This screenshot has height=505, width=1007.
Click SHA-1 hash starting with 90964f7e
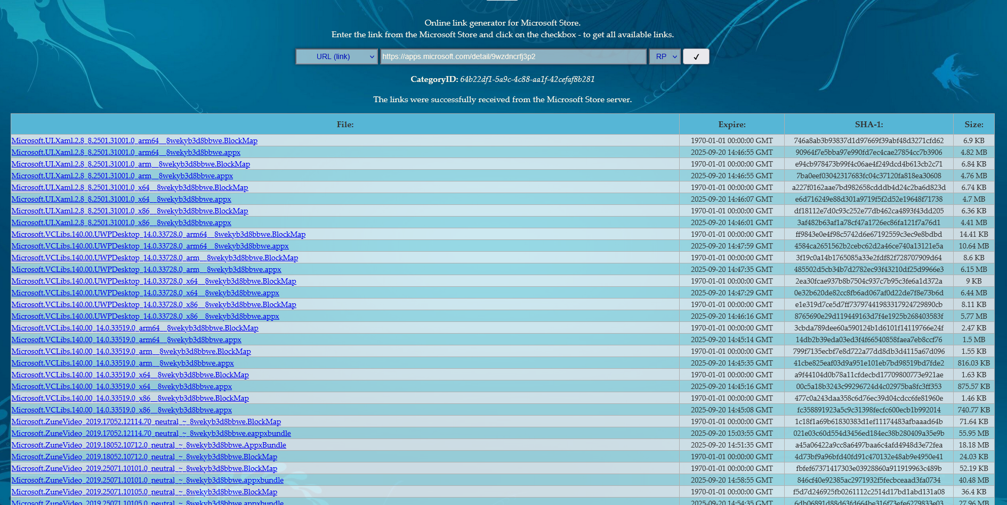click(x=869, y=152)
